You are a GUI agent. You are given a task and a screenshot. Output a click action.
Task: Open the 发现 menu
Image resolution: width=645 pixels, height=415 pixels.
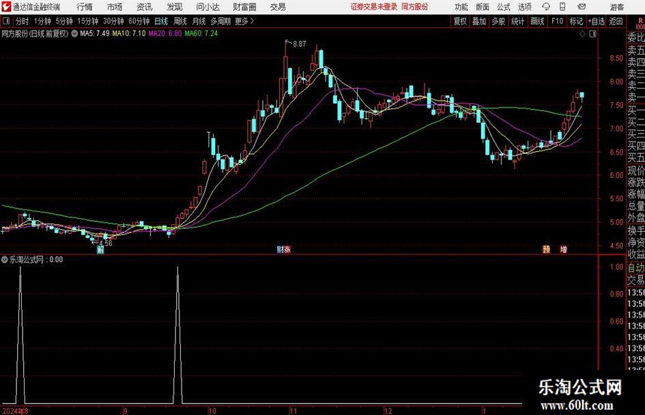click(x=175, y=7)
